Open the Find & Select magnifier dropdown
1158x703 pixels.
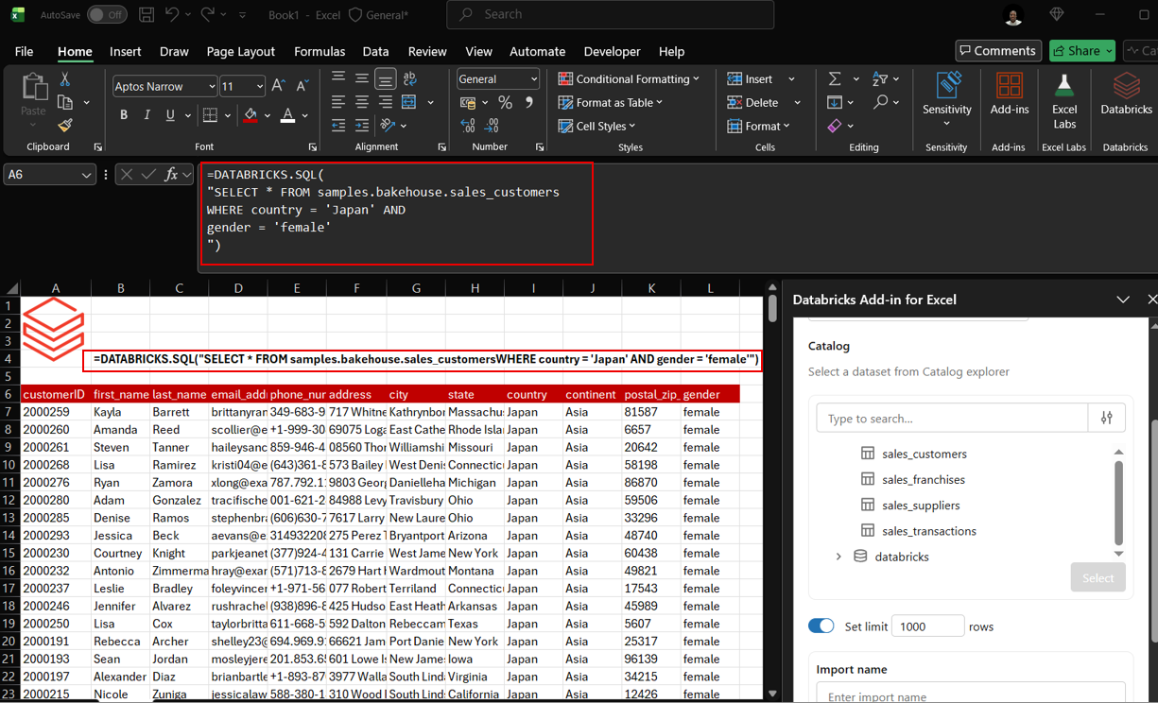point(886,102)
